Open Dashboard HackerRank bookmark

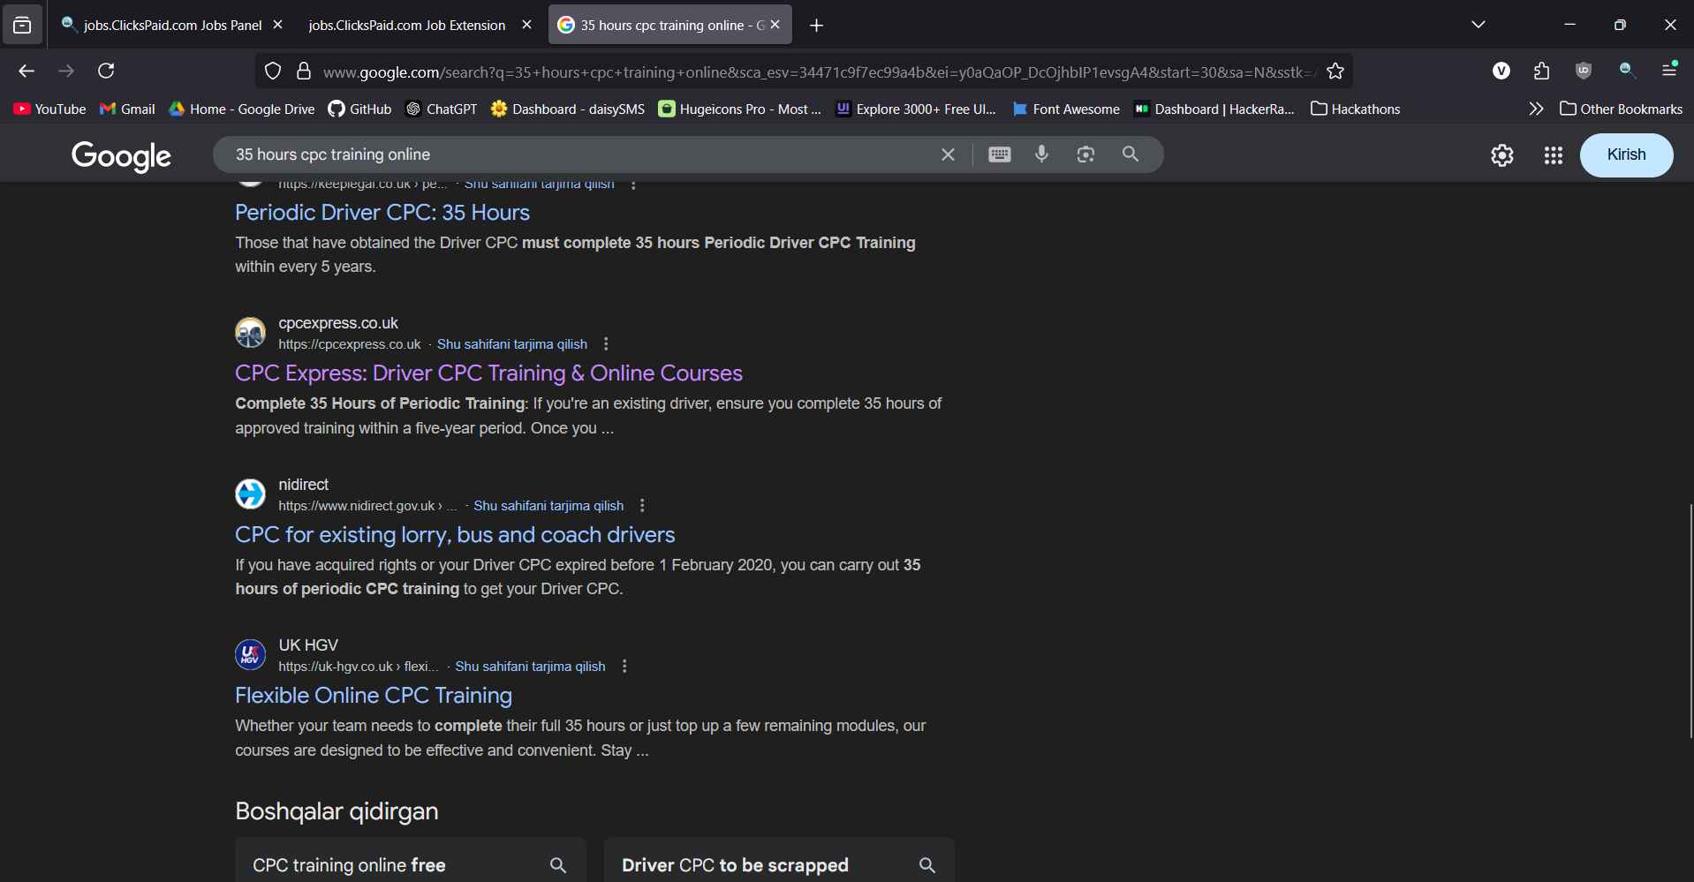pyautogui.click(x=1214, y=109)
